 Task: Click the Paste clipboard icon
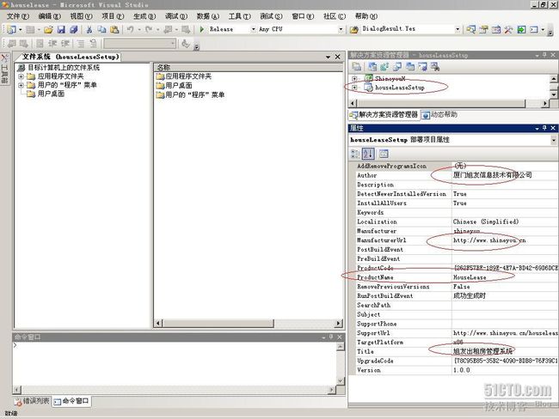(x=114, y=29)
